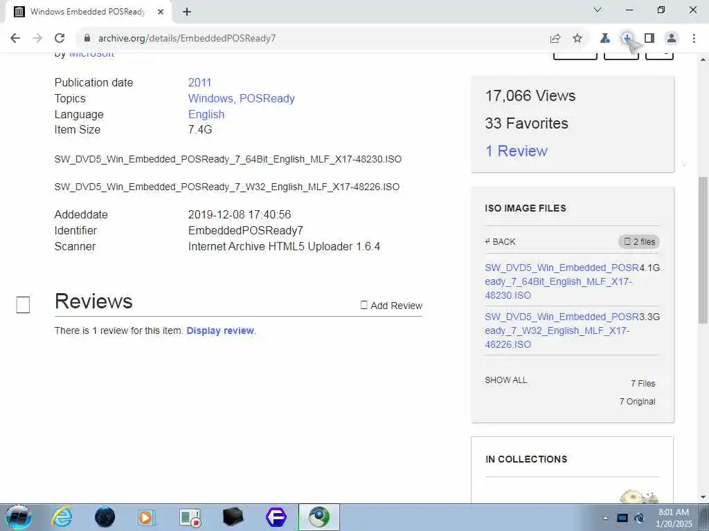Download the 64Bit English ISO file

[x=561, y=281]
